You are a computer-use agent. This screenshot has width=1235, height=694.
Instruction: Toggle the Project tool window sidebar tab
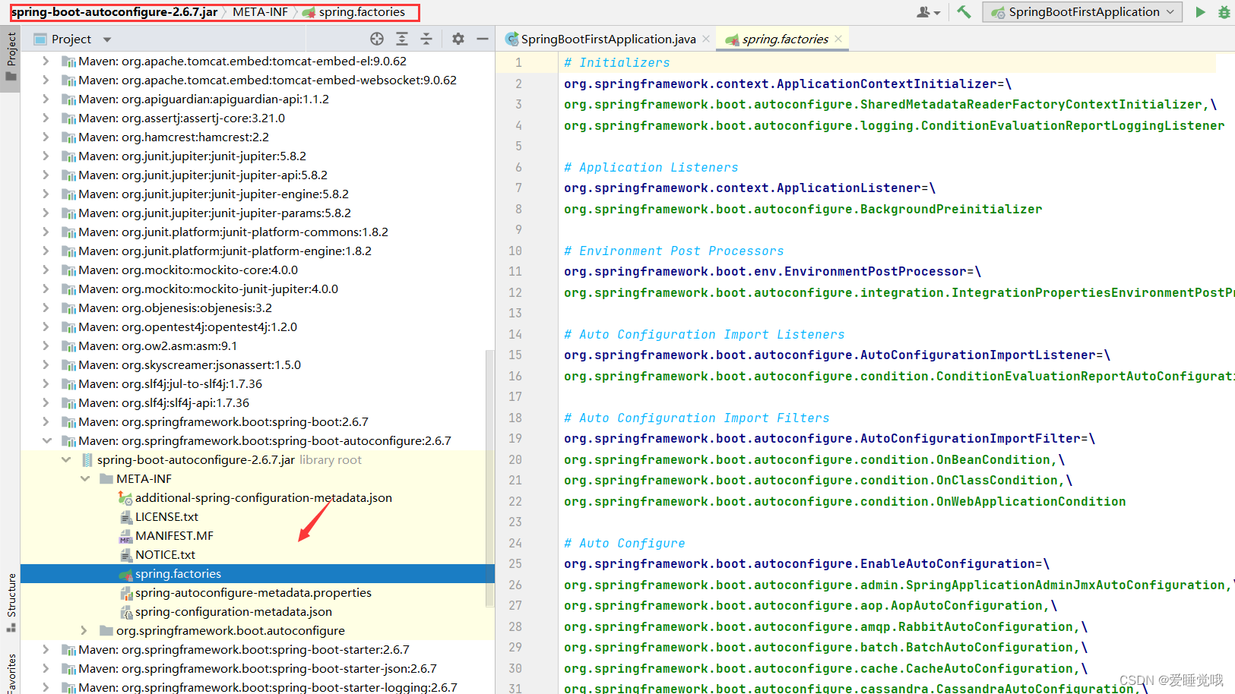pyautogui.click(x=11, y=59)
